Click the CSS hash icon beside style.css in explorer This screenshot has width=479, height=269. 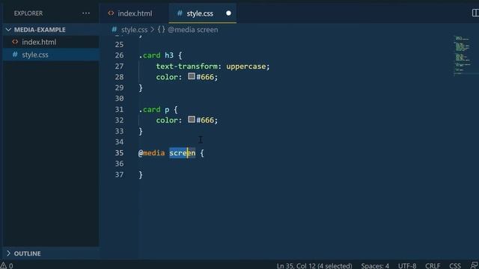coord(15,55)
